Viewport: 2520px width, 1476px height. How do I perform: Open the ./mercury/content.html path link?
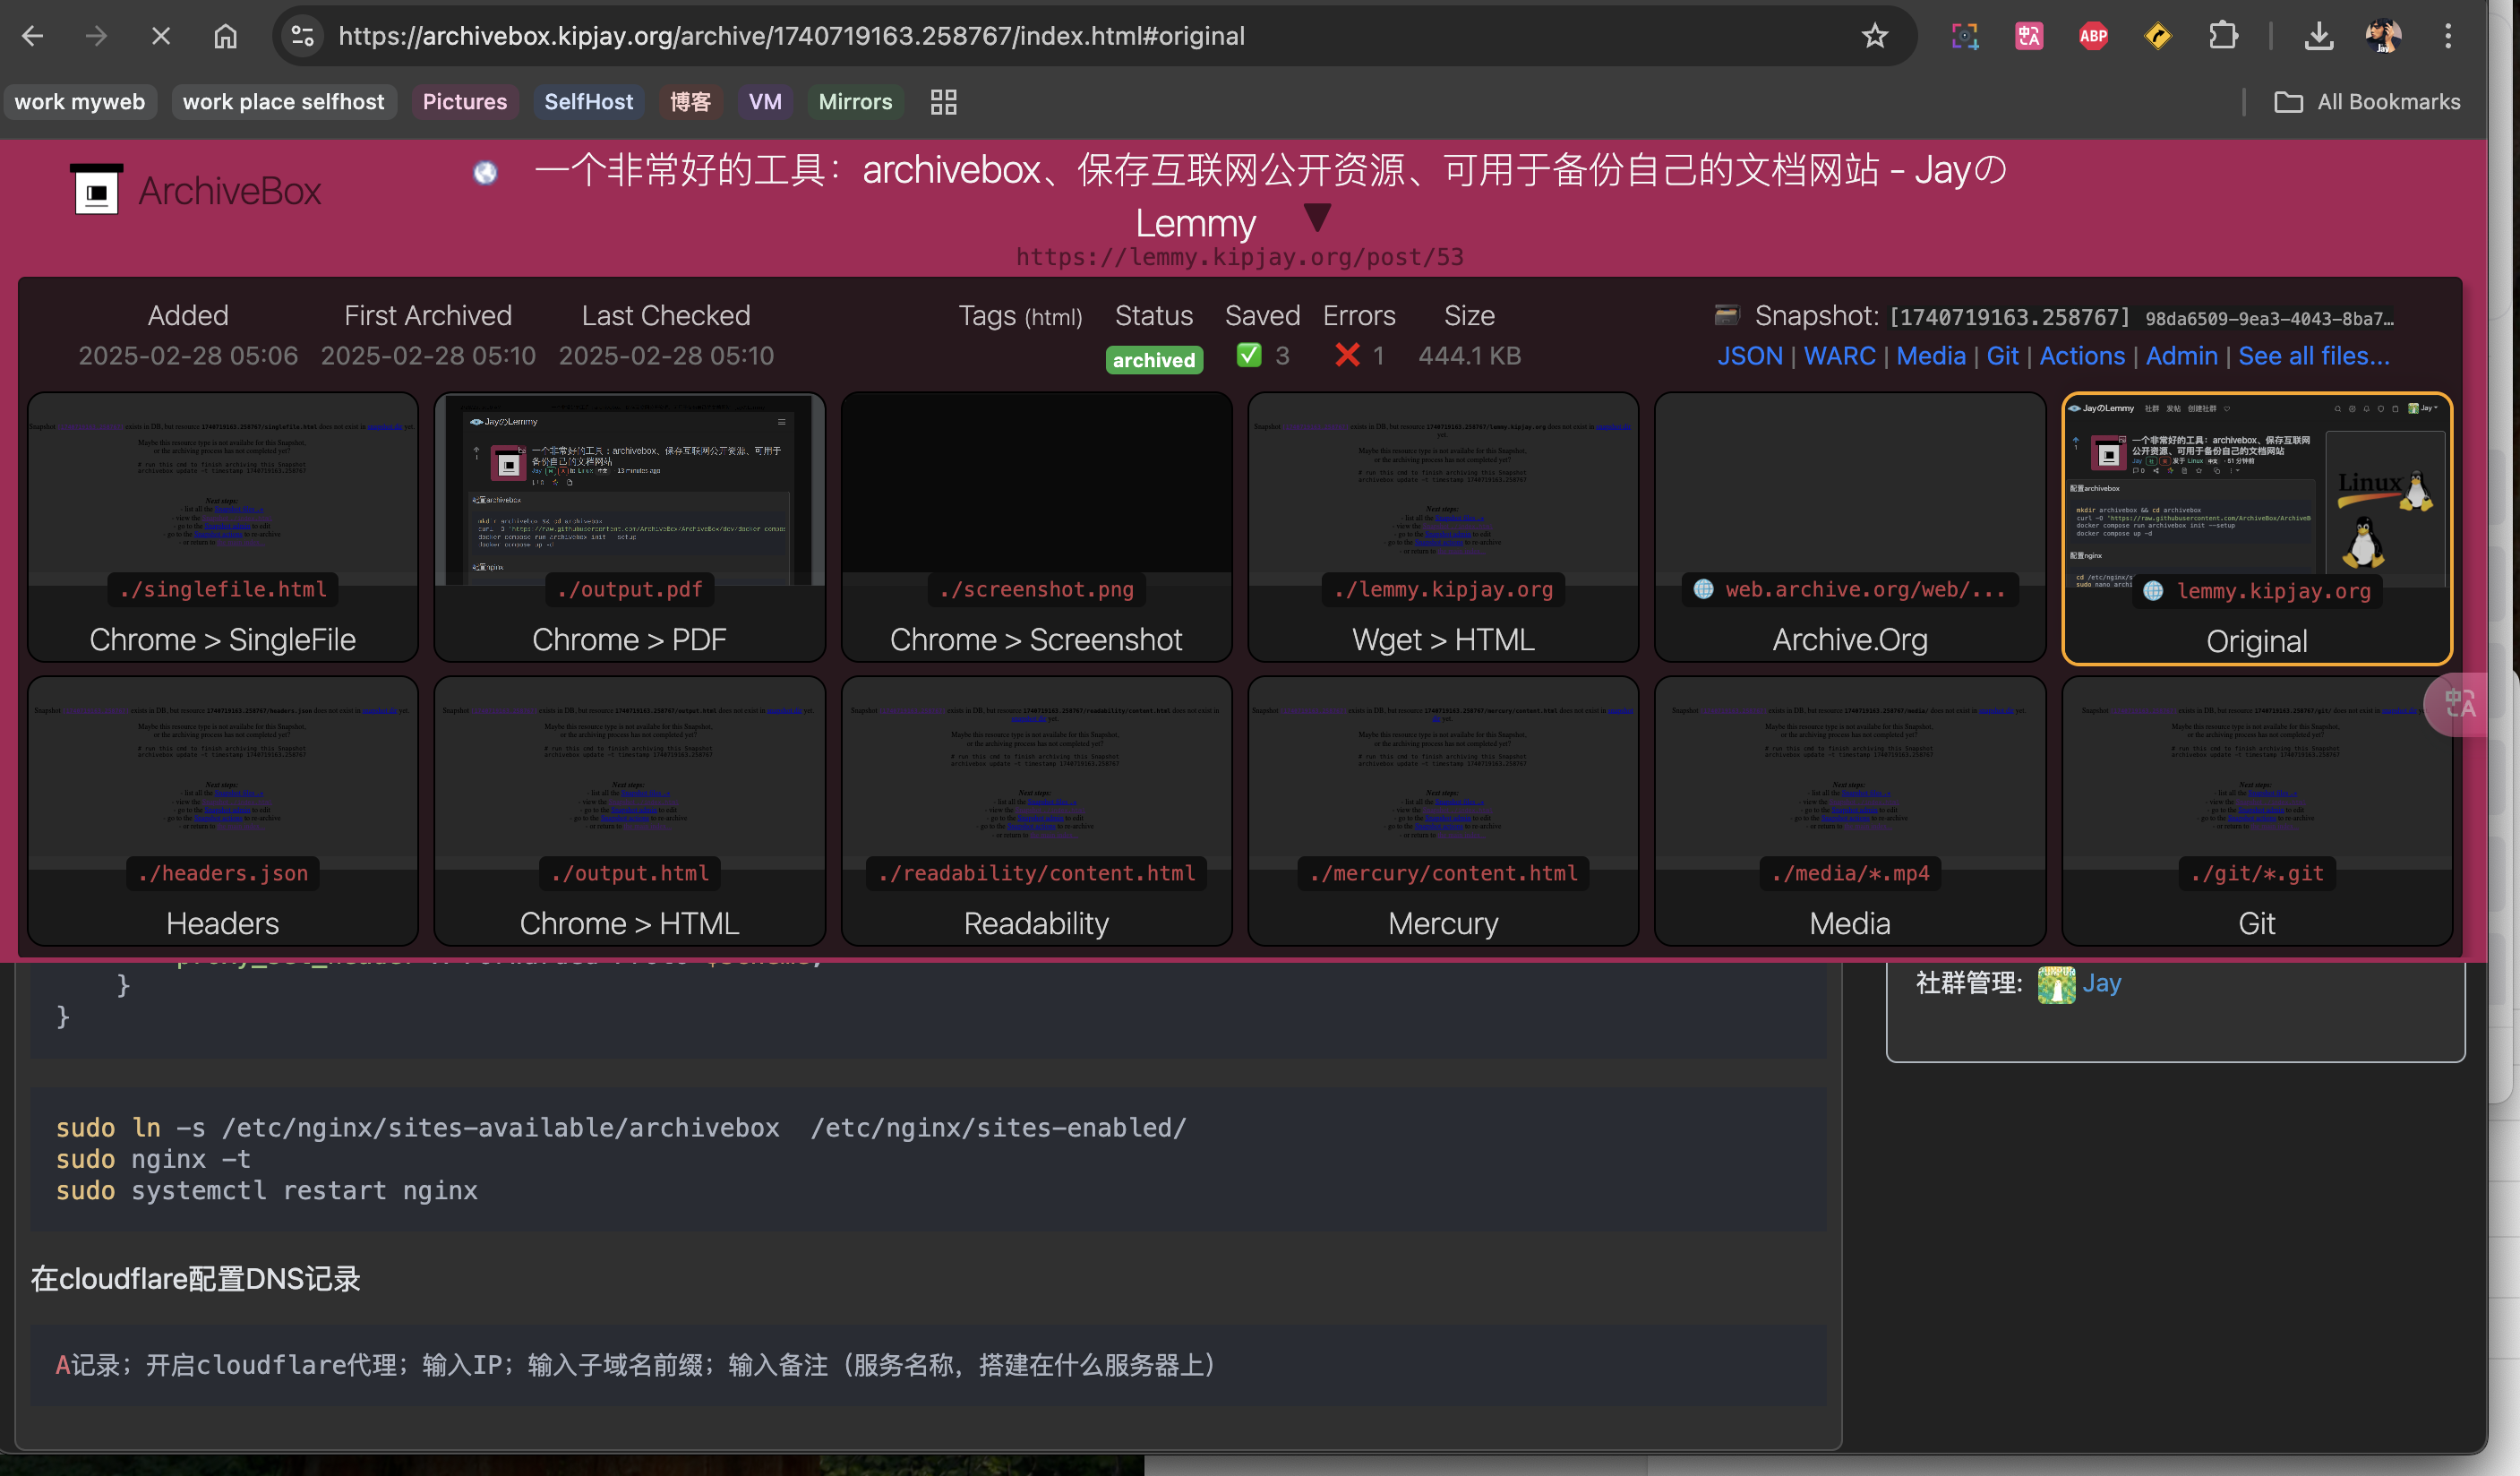[1443, 874]
